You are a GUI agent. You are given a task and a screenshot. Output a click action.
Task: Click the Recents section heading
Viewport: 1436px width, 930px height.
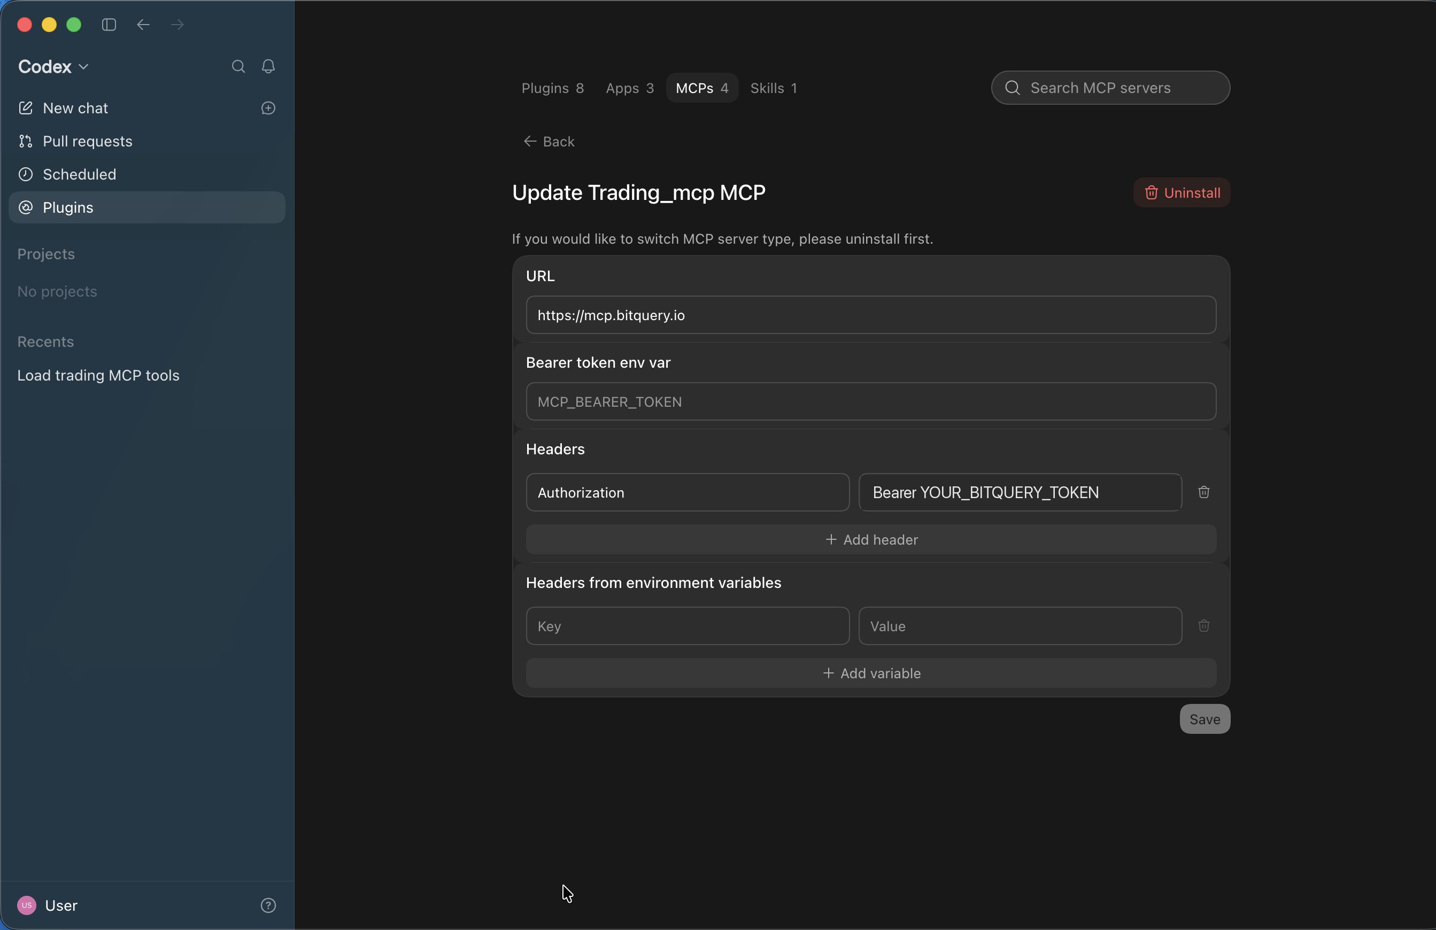[45, 342]
